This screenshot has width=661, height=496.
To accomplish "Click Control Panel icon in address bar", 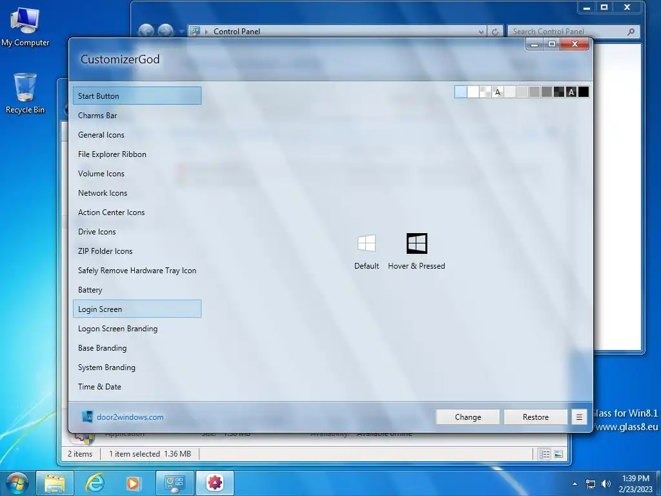I will (195, 31).
